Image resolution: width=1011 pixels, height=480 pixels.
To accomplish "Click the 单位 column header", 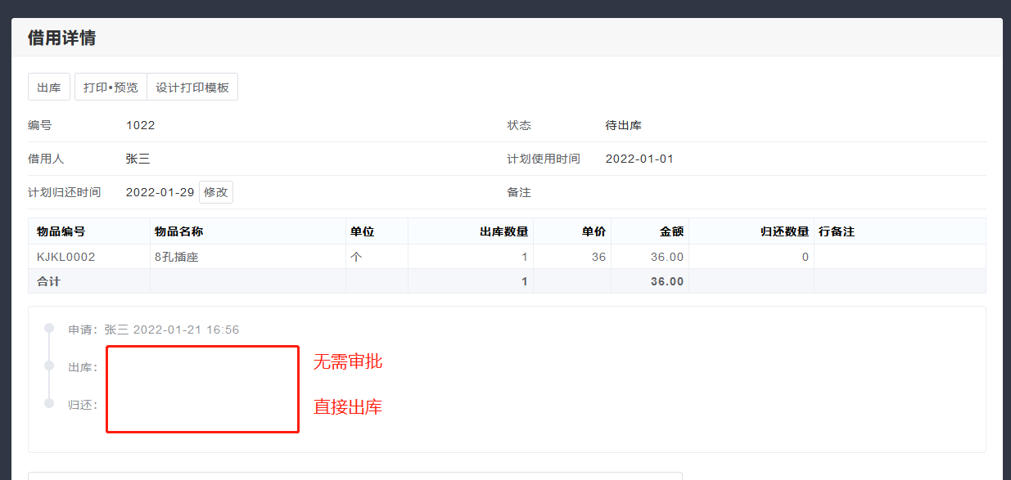I will point(362,231).
